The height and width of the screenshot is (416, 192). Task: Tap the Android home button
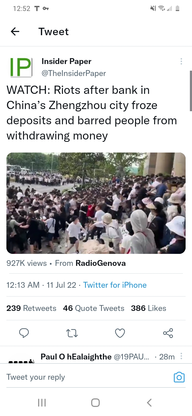pos(95,403)
